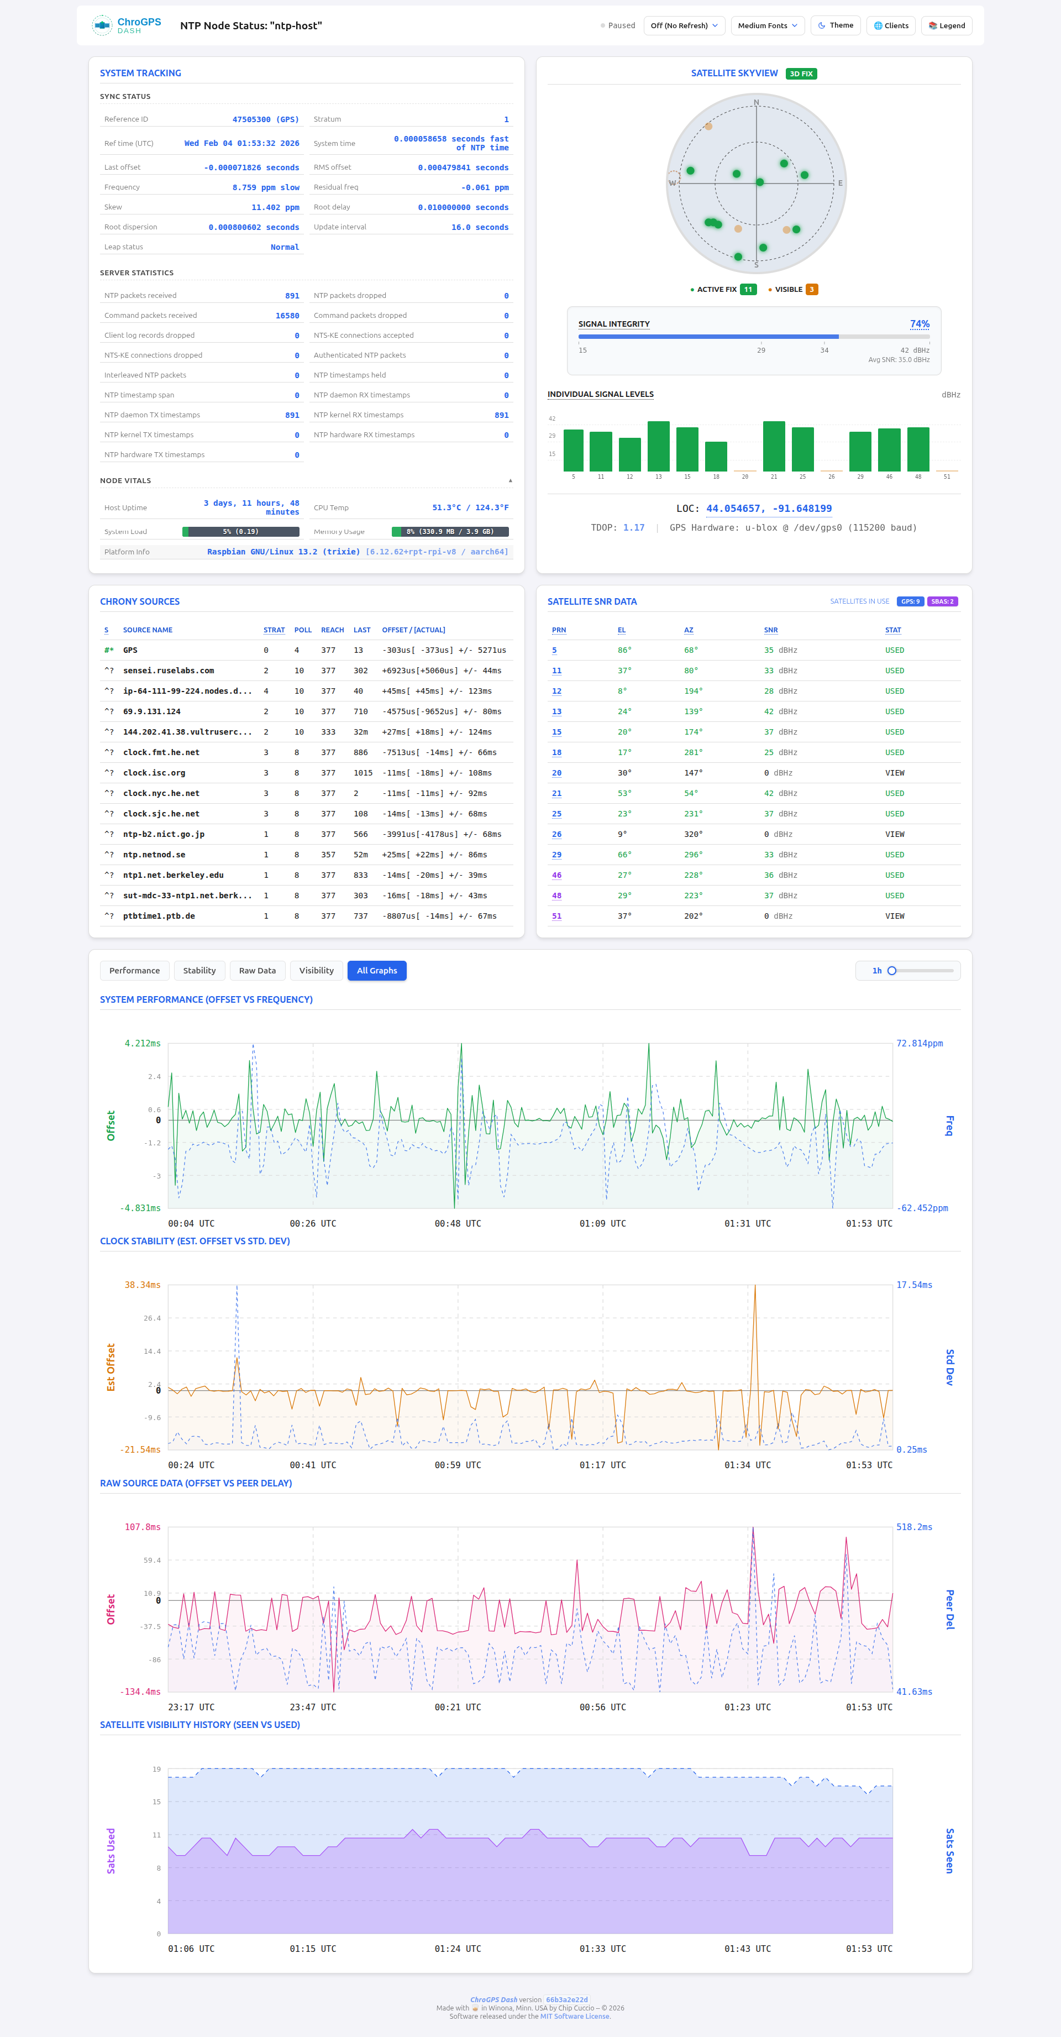Image resolution: width=1061 pixels, height=2037 pixels.
Task: Click the signal integrity 74% value
Action: (x=920, y=324)
